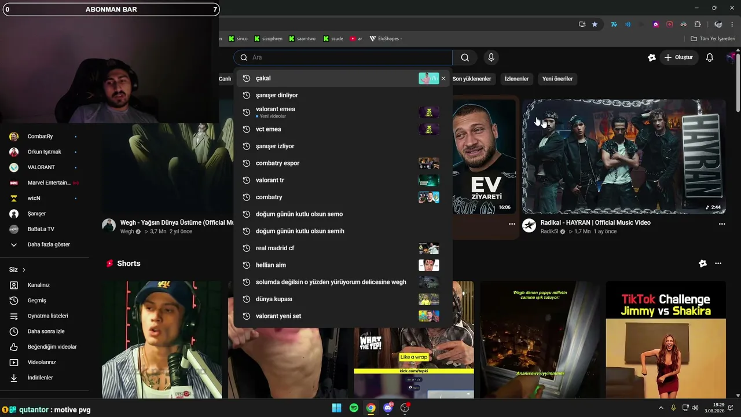Click the install app icon in address bar
741x417 pixels.
click(582, 24)
